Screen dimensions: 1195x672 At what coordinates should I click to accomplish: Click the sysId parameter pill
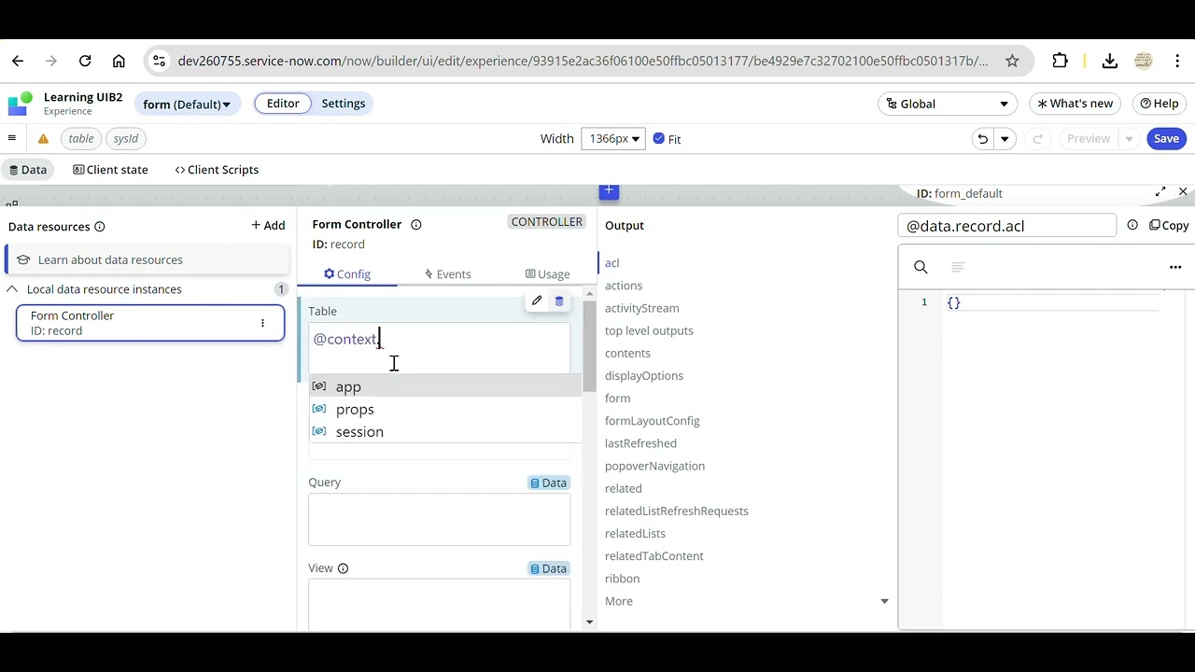[x=126, y=139]
